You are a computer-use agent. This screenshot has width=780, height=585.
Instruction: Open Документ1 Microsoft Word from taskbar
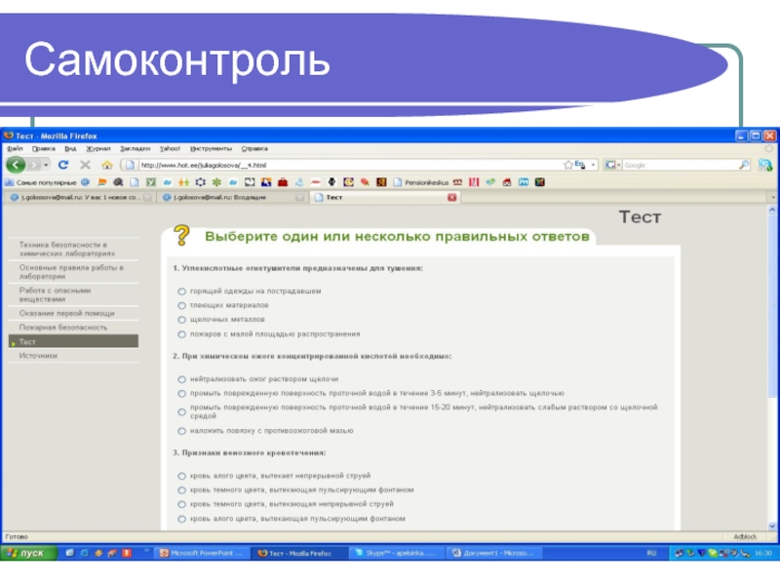pyautogui.click(x=494, y=553)
